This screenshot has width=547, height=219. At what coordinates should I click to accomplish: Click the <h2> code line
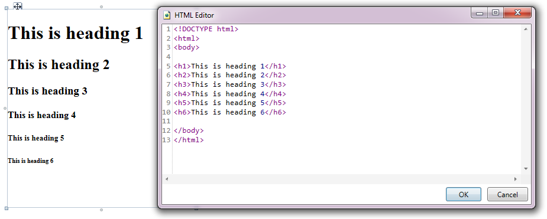pos(230,75)
